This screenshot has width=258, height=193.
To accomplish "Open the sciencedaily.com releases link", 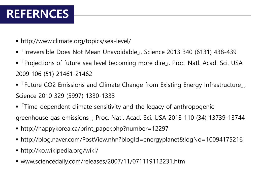I will pyautogui.click(x=103, y=162).
